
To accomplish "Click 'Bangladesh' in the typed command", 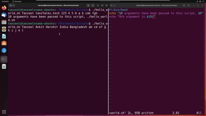I will 79,27.
